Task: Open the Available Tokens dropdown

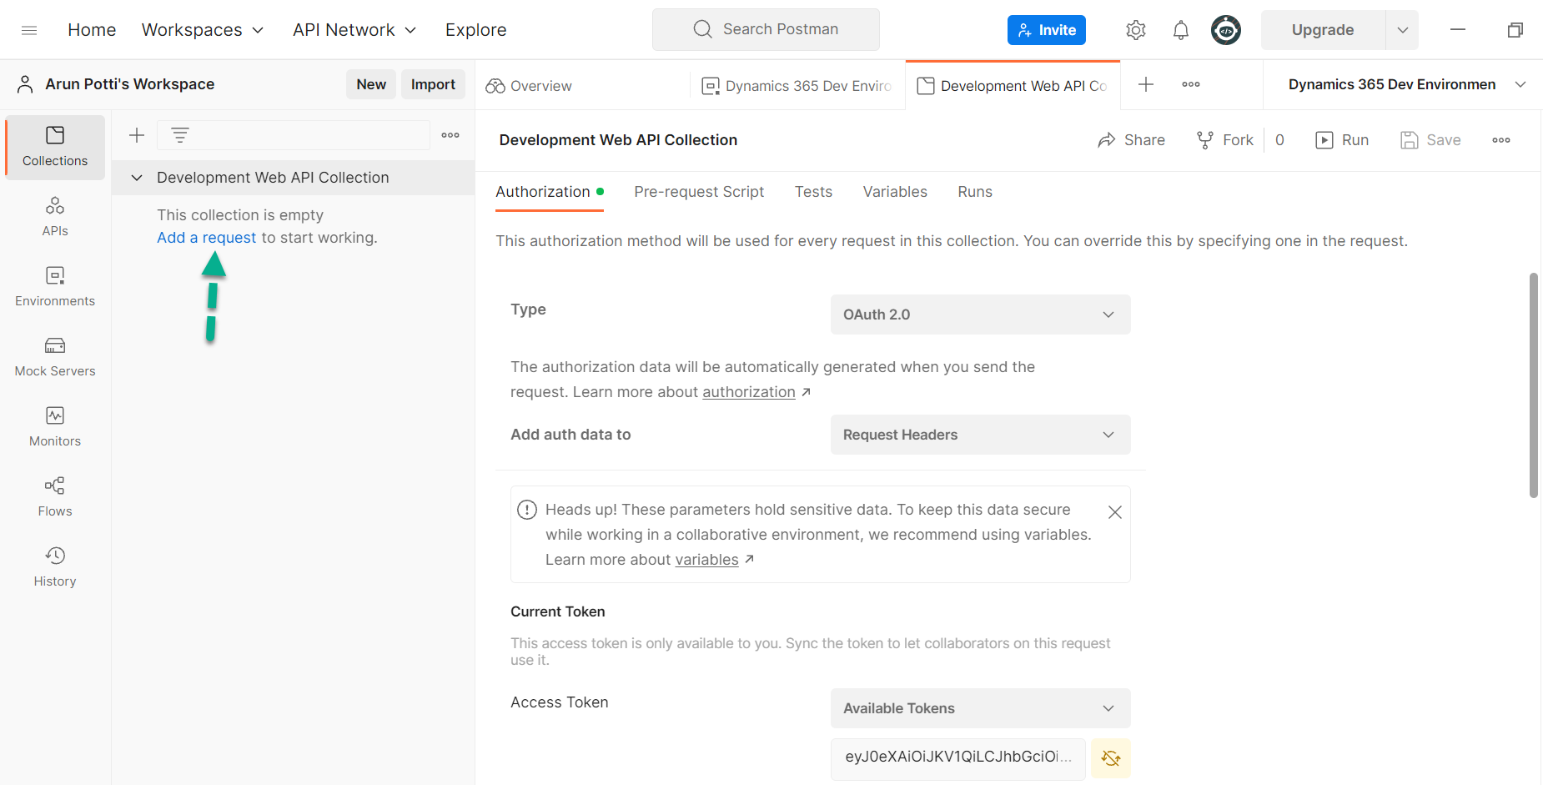Action: 980,707
